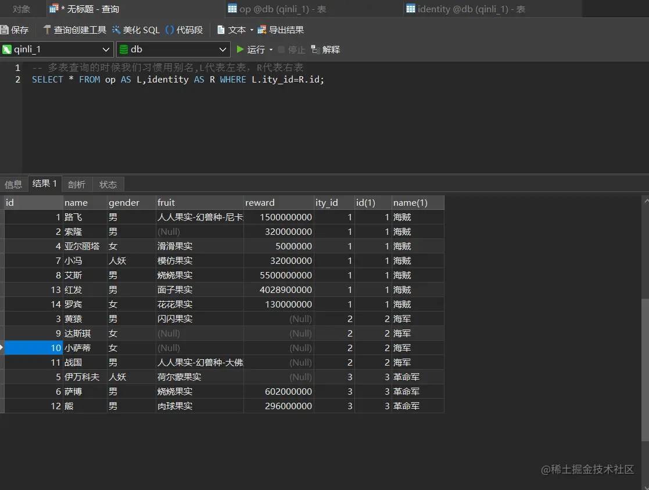Viewport: 649px width, 490px height.
Task: Select the cell 小萨蒂
Action: [x=85, y=348]
